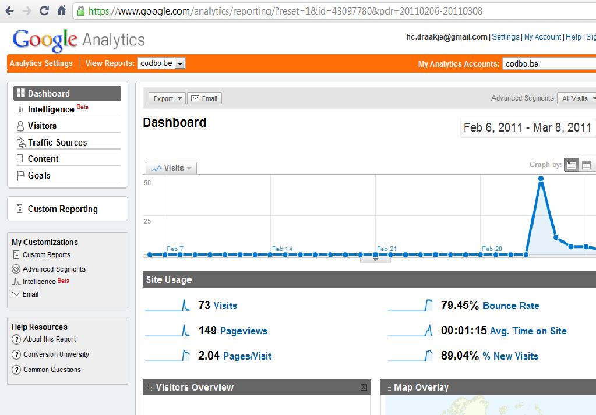Select the second Graph by view toggle
Viewport: 596px width, 415px height.
pyautogui.click(x=586, y=165)
